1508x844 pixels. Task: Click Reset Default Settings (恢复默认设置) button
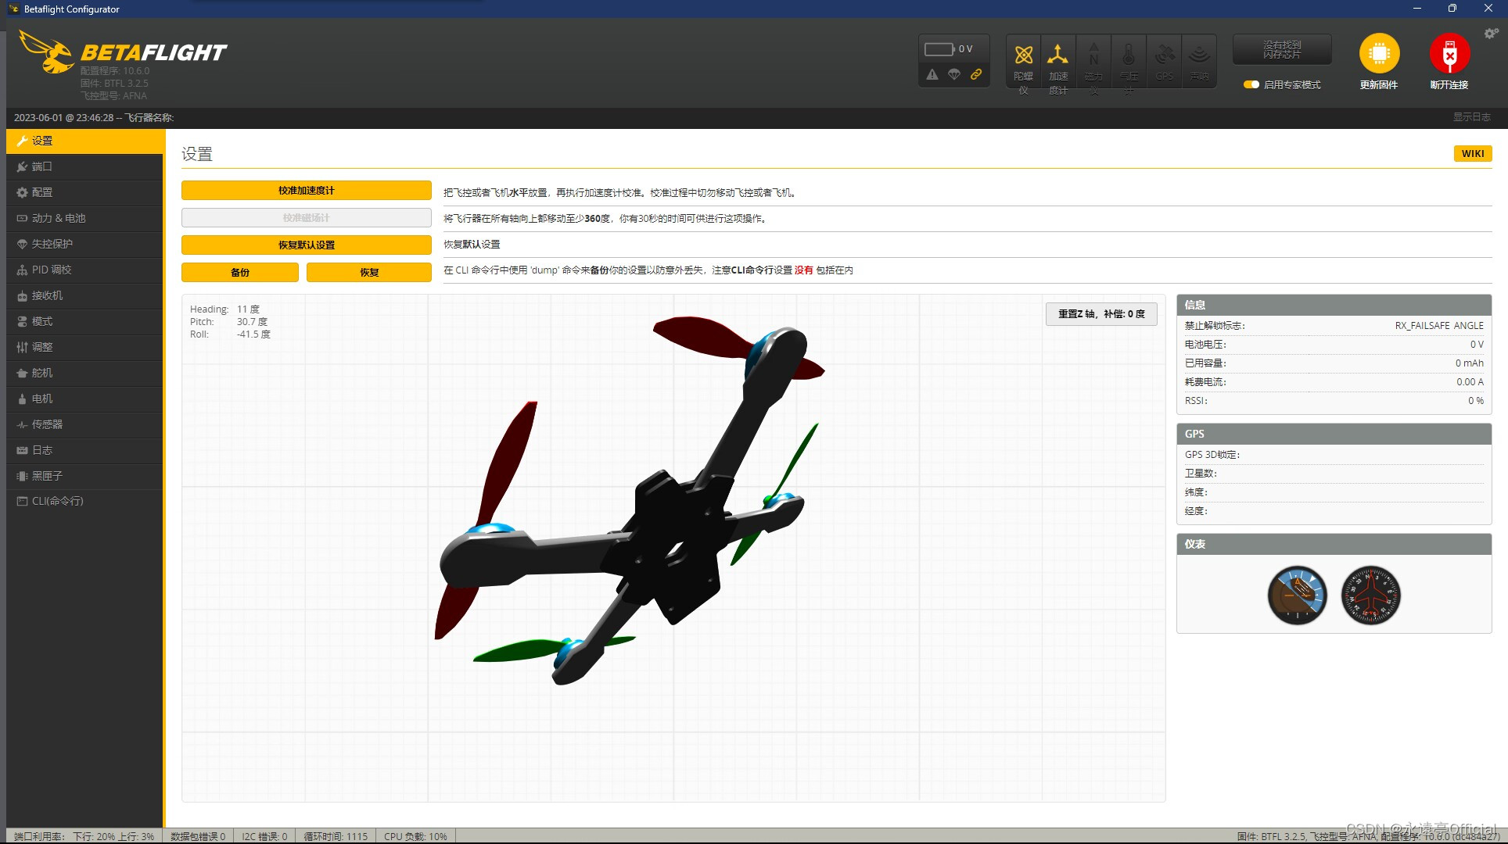306,245
